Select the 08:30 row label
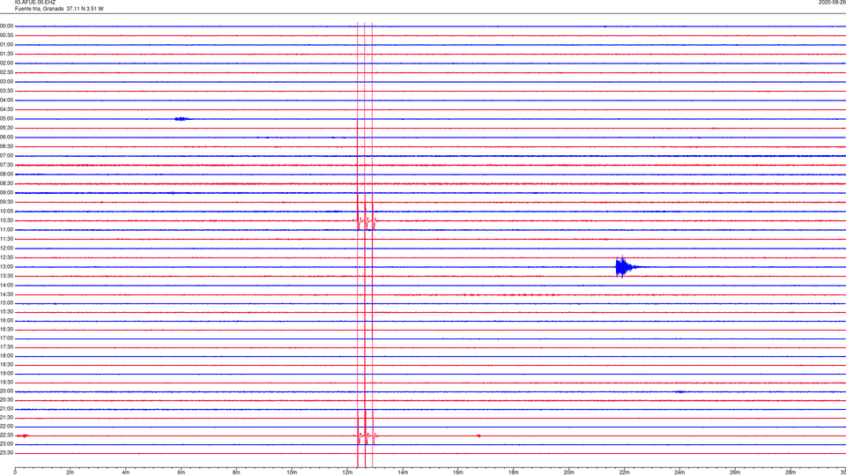Viewport: 846px width, 476px height. (x=7, y=183)
